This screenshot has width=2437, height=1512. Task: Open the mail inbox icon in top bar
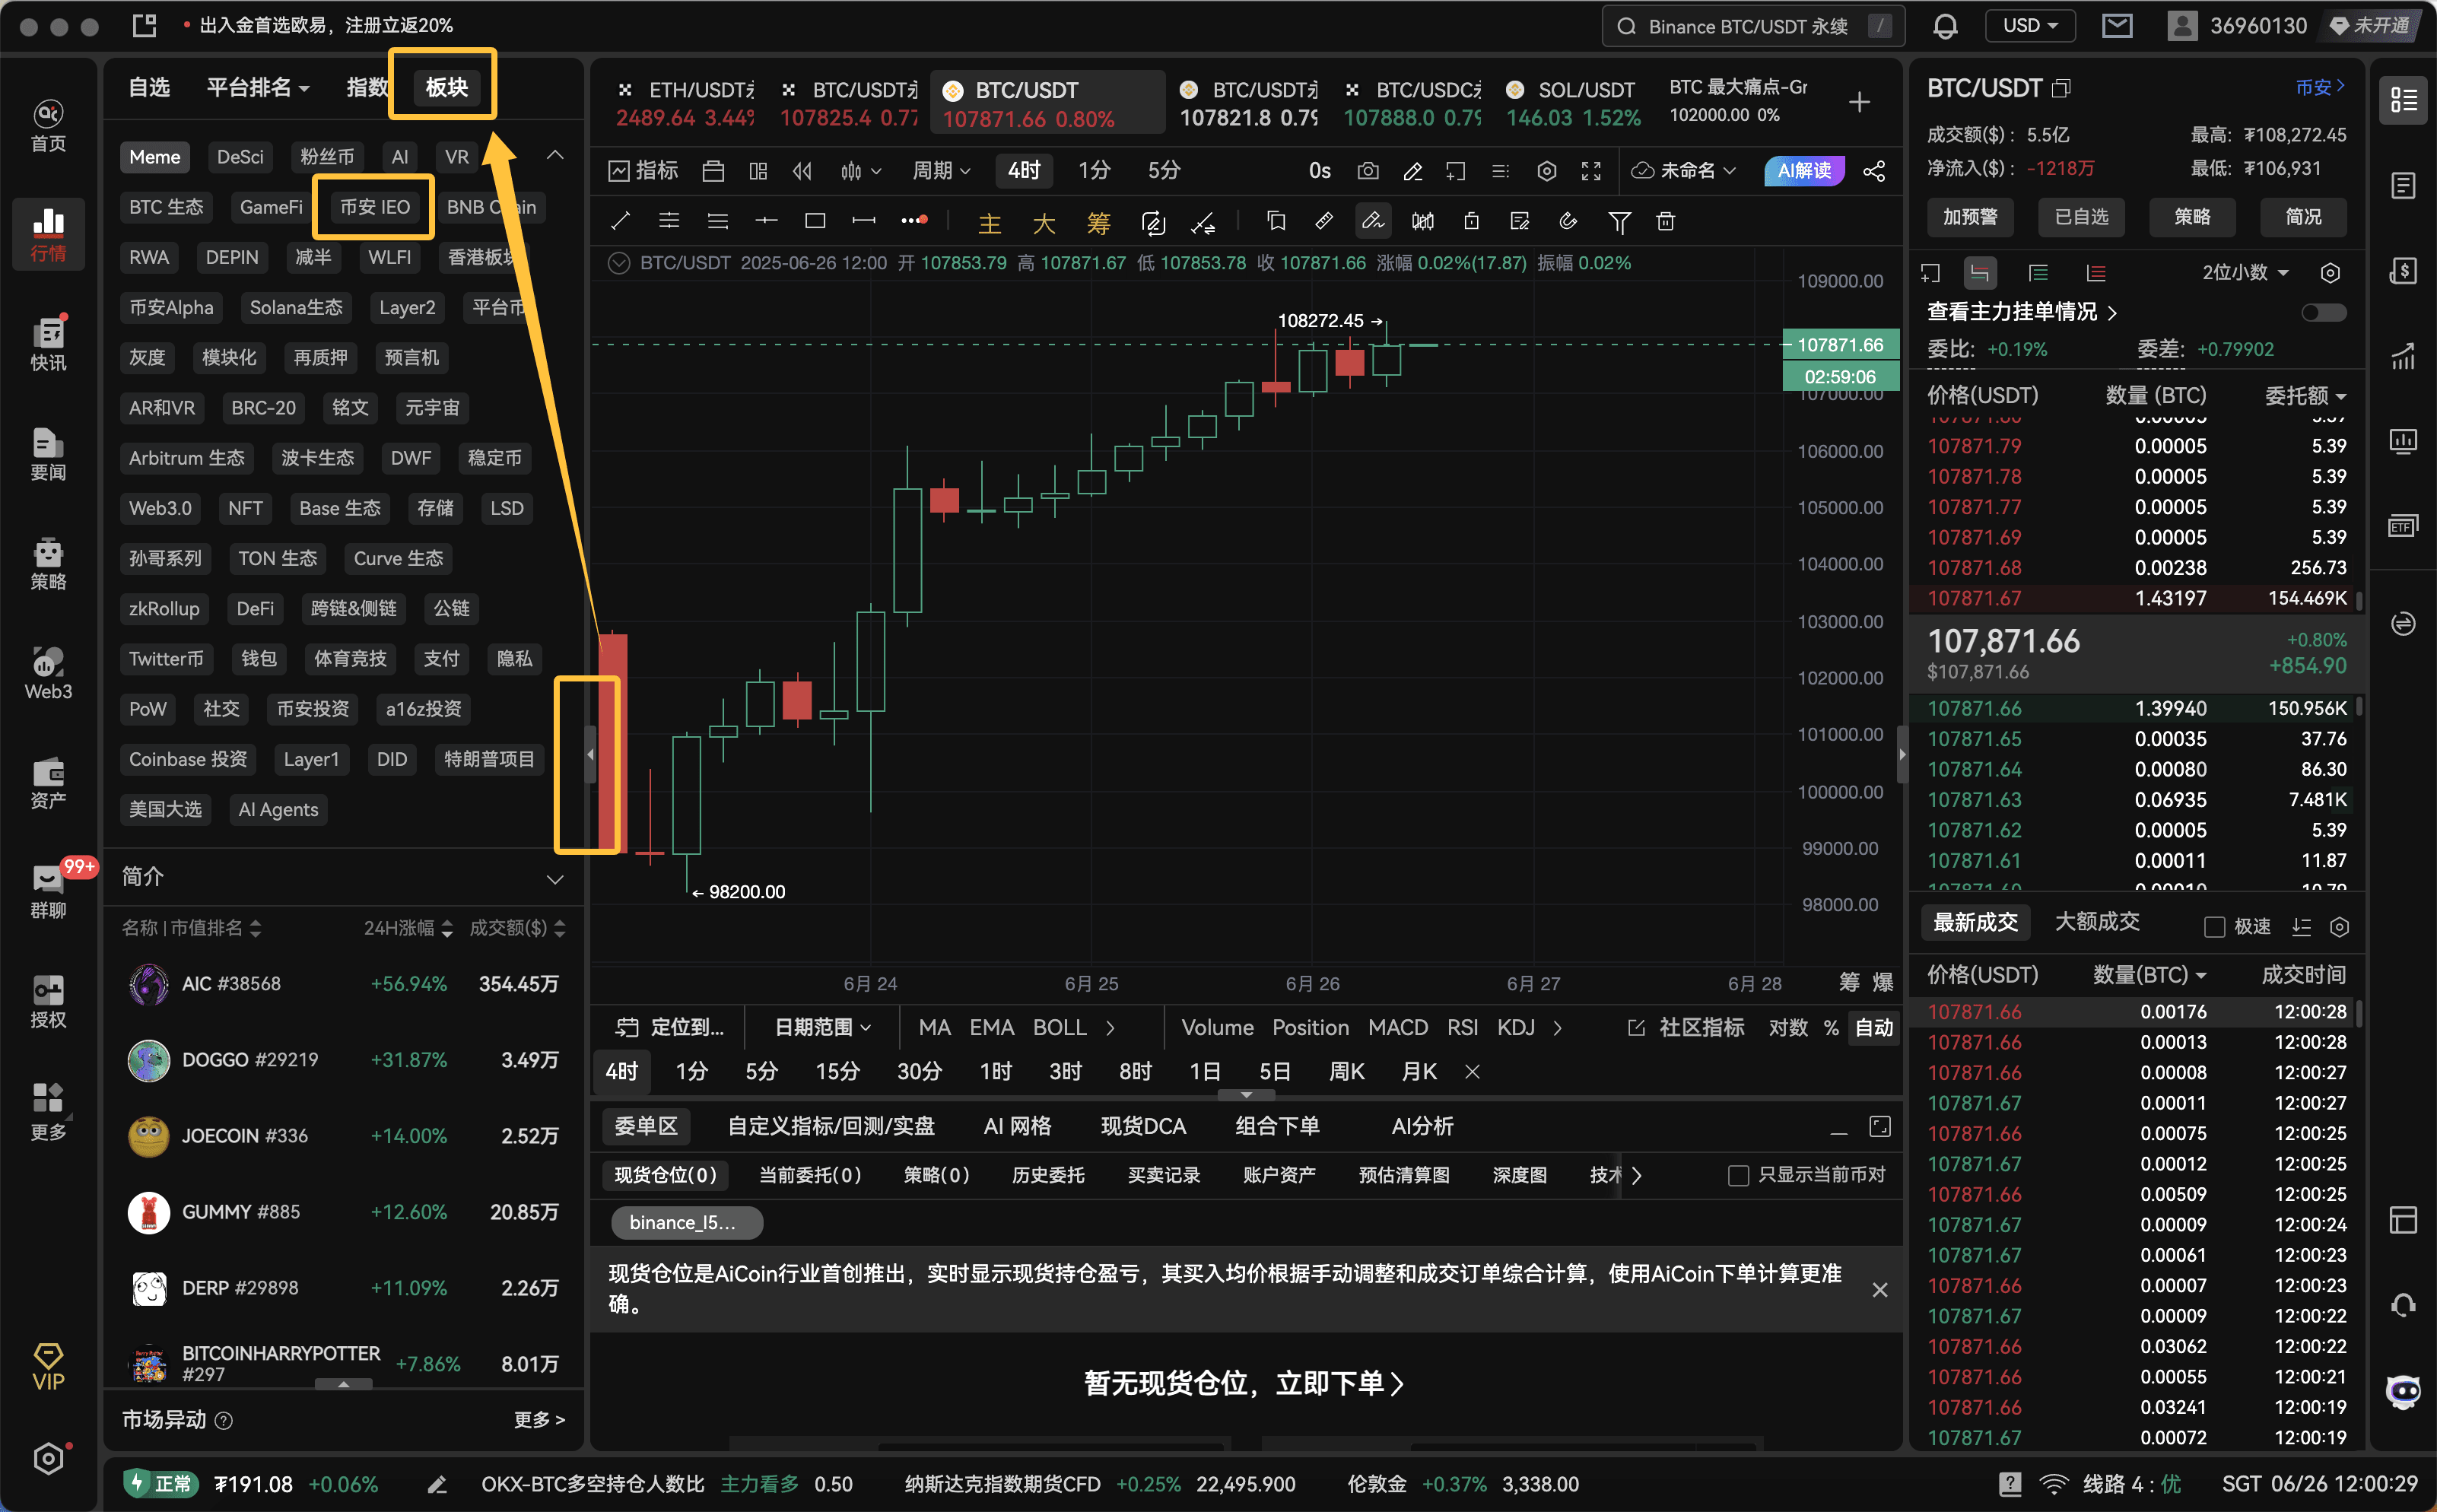click(x=2117, y=26)
